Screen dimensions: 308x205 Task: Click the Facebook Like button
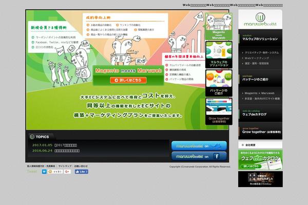point(82,172)
